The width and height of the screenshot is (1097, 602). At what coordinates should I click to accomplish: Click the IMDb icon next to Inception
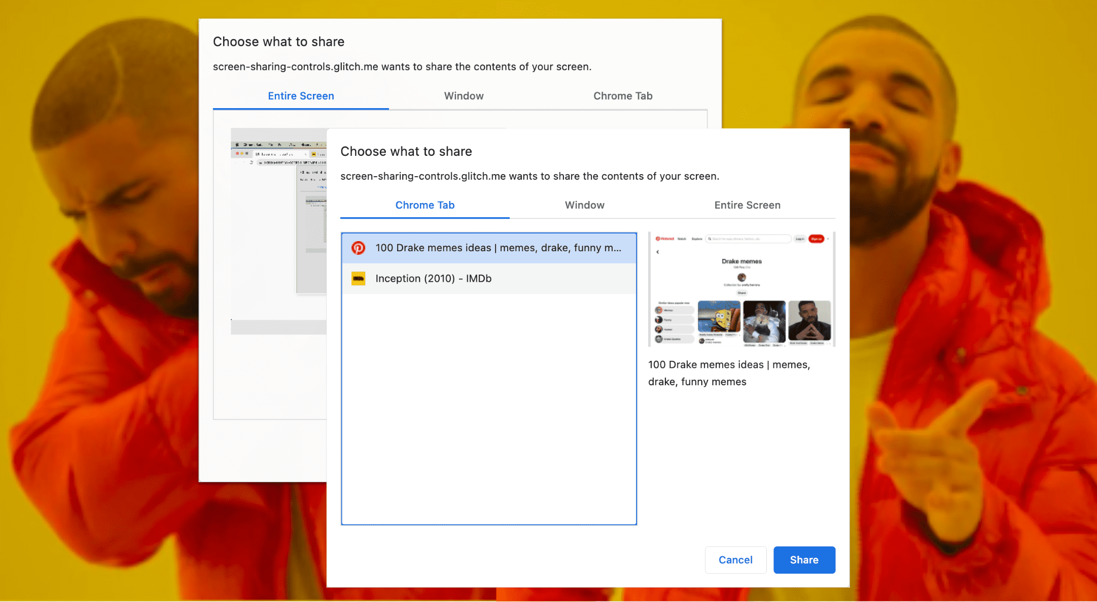[358, 278]
